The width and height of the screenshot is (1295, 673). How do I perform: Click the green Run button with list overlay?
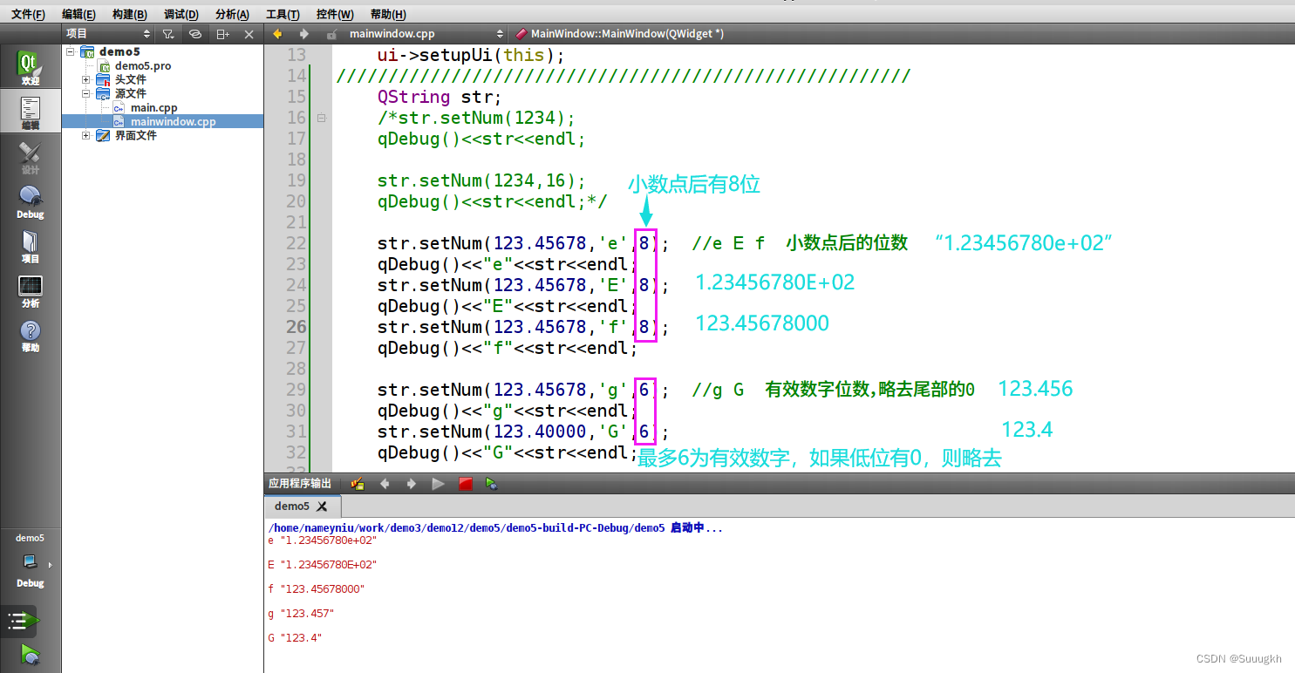click(x=24, y=621)
